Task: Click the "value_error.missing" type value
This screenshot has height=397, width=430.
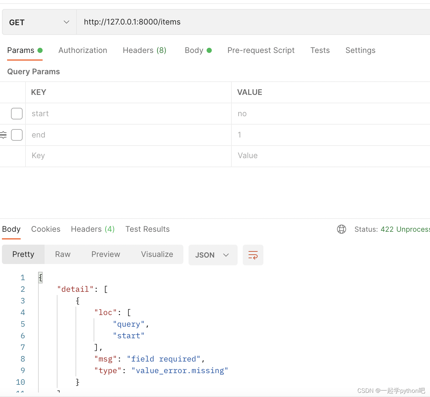Action: pyautogui.click(x=180, y=371)
